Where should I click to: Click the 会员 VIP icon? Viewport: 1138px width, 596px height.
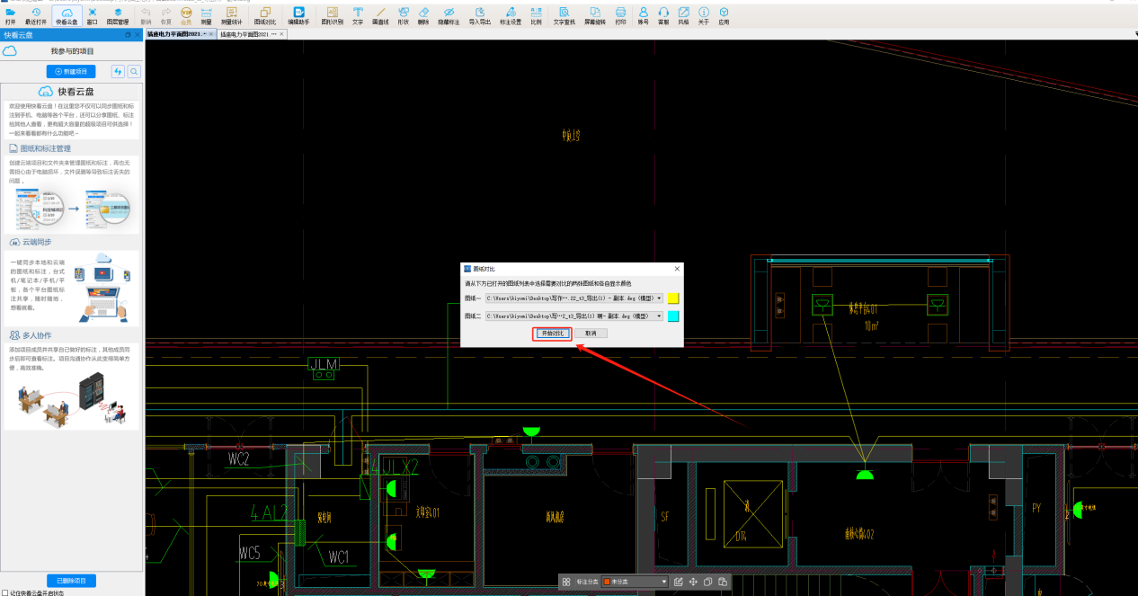click(186, 14)
